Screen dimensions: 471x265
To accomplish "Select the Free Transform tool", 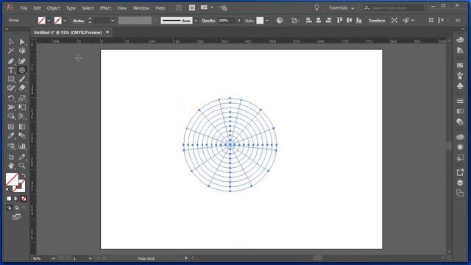I will pyautogui.click(x=22, y=107).
